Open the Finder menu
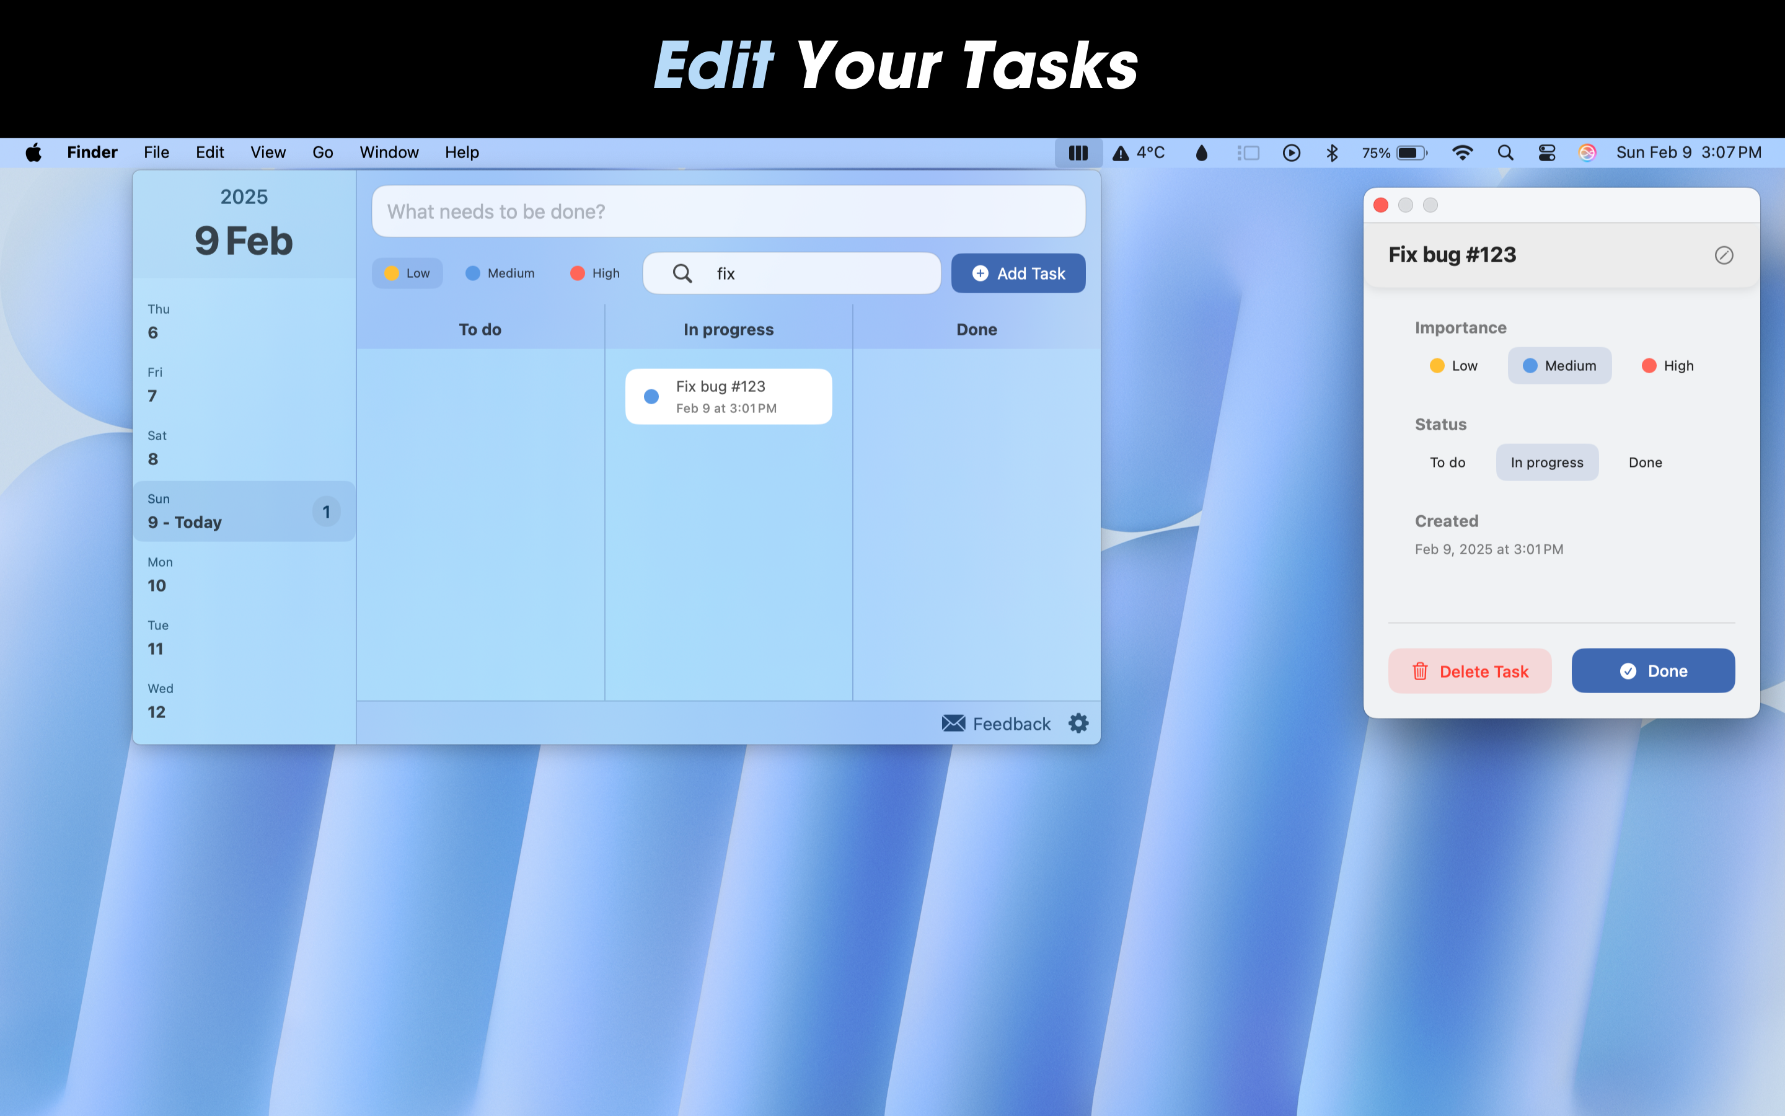1785x1116 pixels. pyautogui.click(x=92, y=153)
